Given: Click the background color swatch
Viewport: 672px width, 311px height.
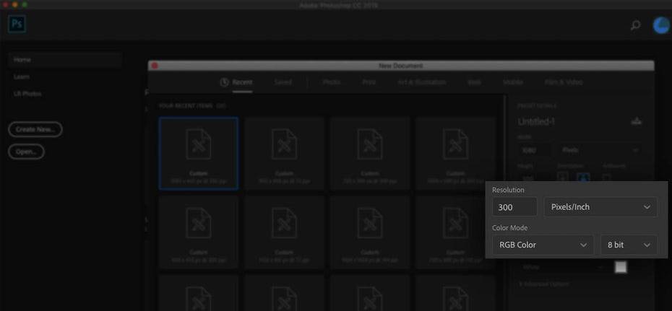Looking at the screenshot, I should (x=621, y=267).
